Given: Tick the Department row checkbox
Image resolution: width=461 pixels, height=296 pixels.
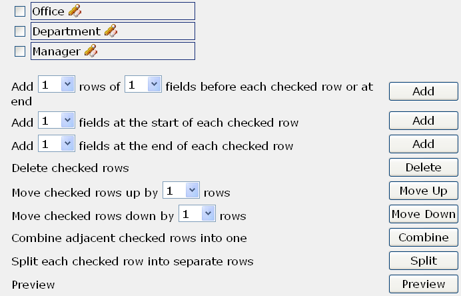Looking at the screenshot, I should [x=20, y=31].
